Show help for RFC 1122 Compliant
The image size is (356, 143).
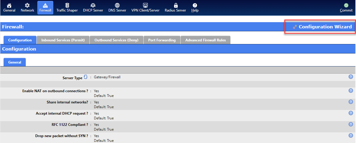[351, 124]
